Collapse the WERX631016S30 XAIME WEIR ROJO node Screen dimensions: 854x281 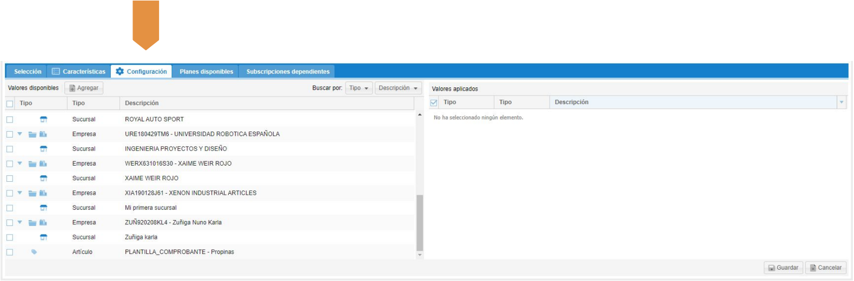[20, 163]
